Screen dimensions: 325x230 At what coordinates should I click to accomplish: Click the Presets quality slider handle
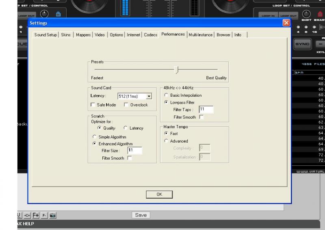[176, 69]
